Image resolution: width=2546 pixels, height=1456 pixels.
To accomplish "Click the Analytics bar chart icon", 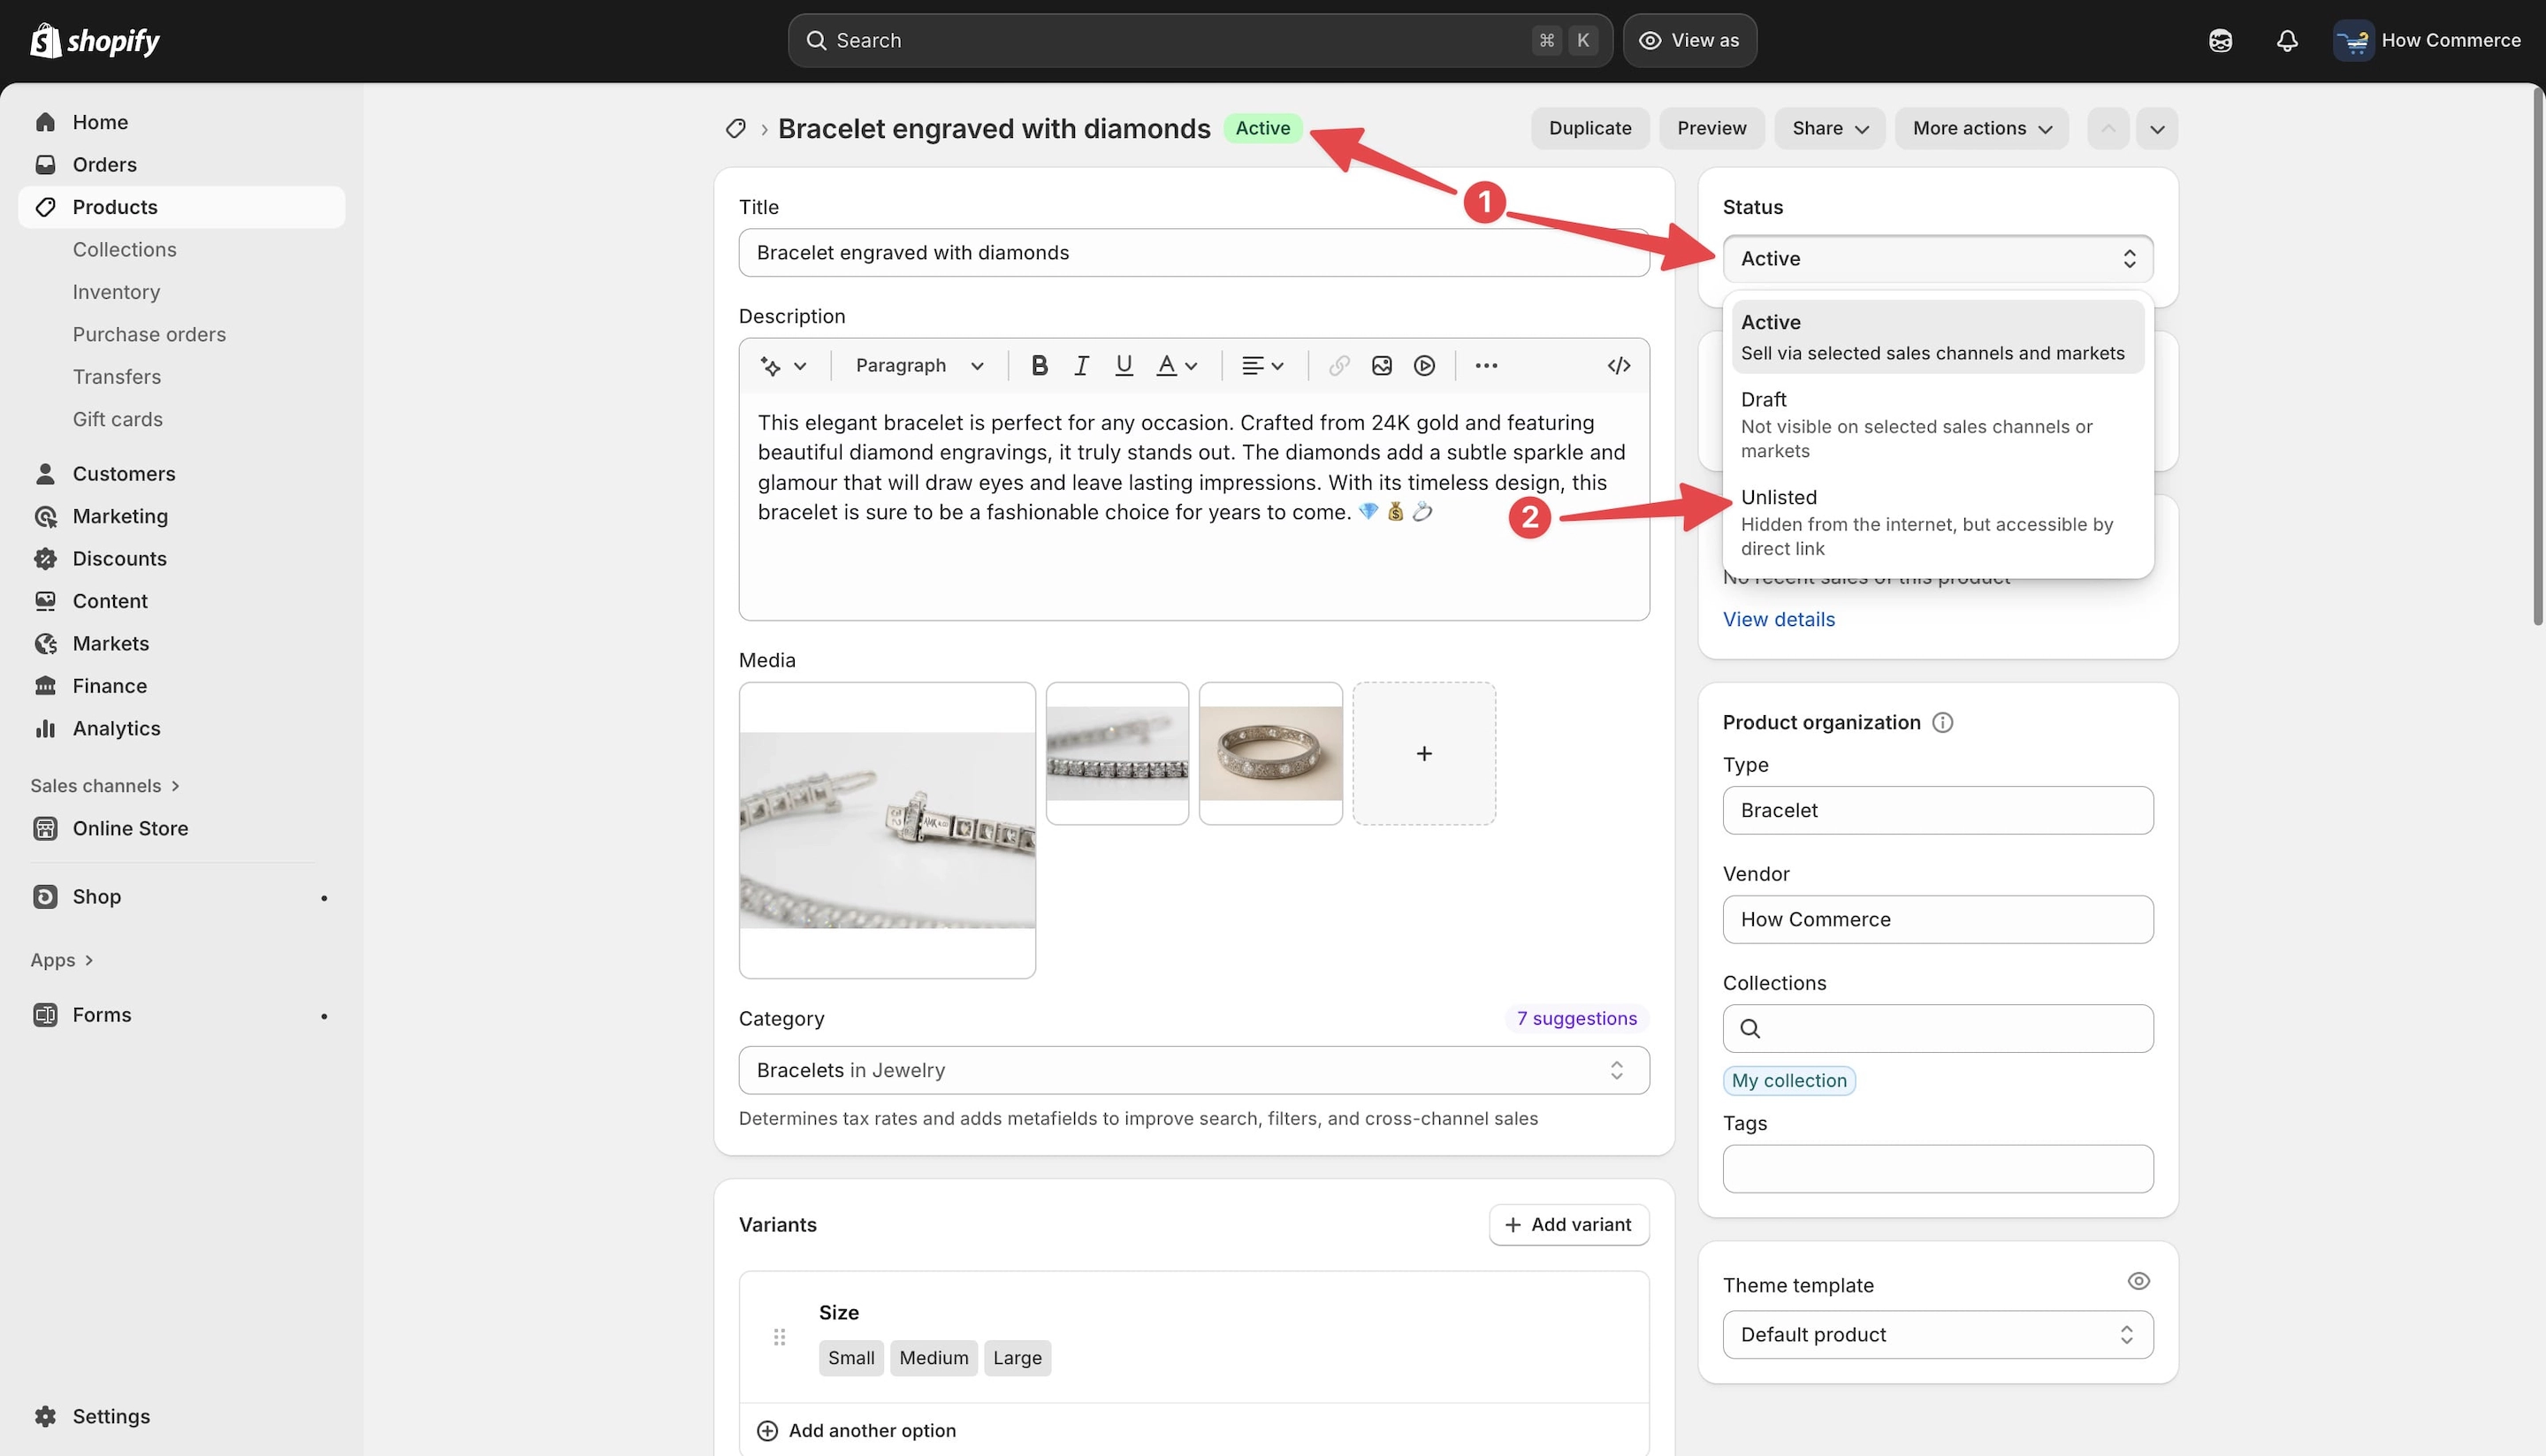I will coord(45,729).
